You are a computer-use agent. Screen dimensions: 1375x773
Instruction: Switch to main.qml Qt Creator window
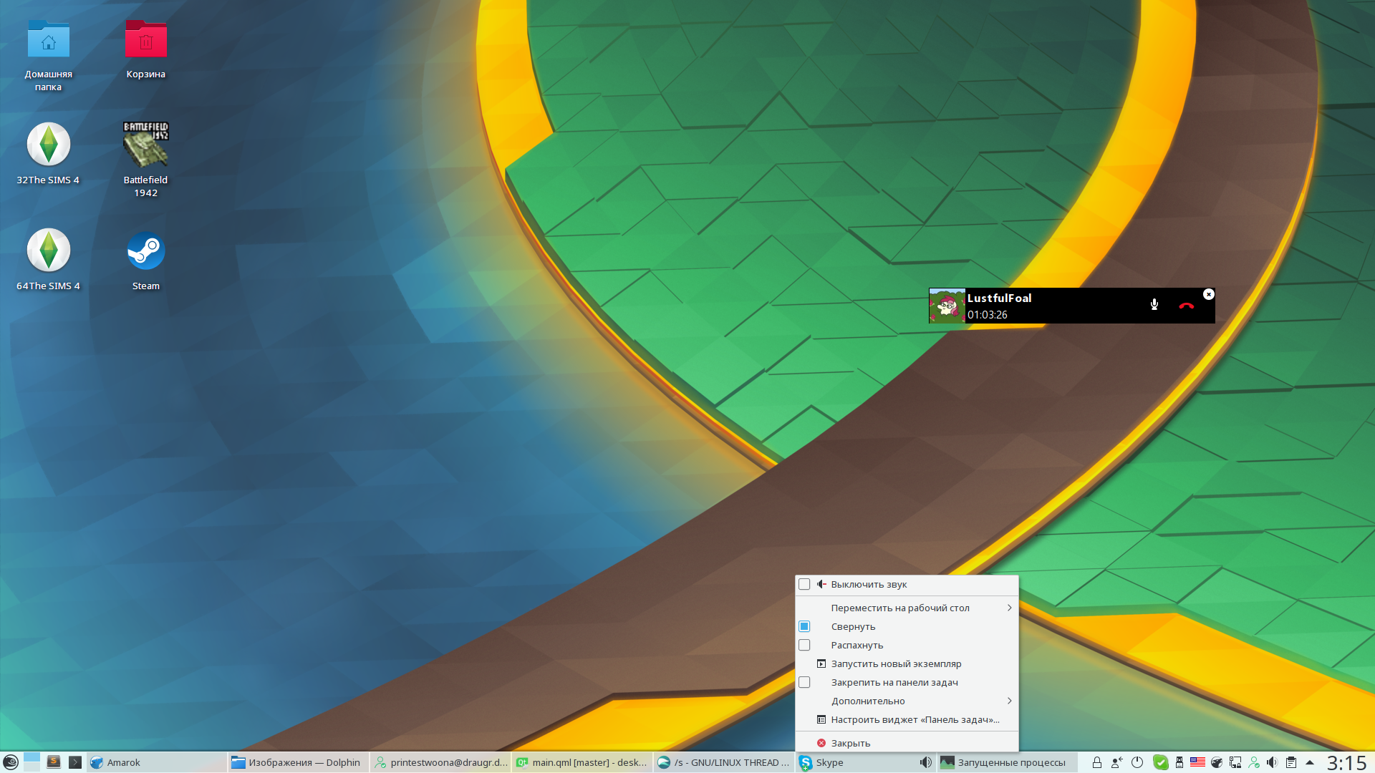[582, 762]
